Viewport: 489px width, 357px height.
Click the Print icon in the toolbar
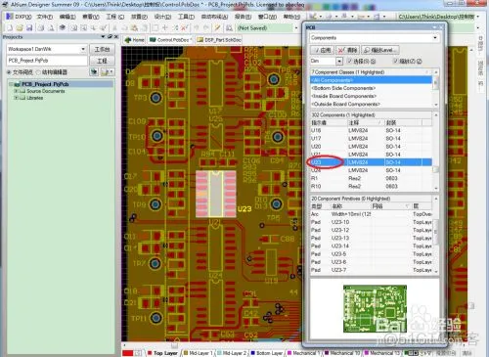41,28
